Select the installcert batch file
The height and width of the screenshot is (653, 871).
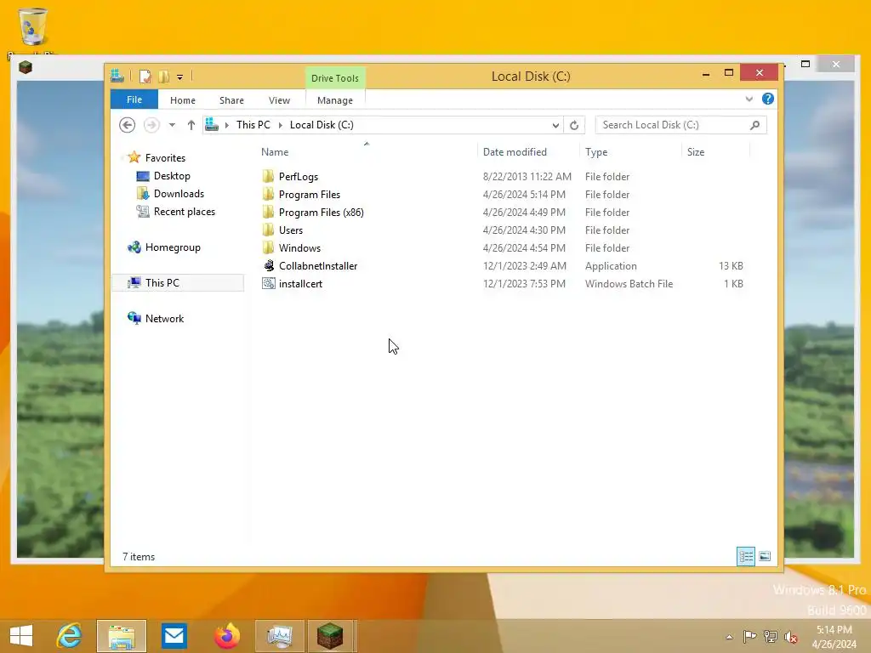[x=300, y=284]
